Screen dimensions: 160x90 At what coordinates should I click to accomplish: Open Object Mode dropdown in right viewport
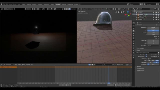(x=85, y=9)
